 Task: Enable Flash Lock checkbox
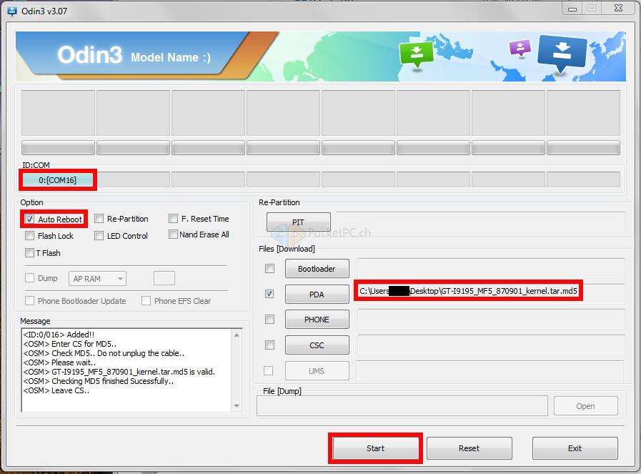click(x=29, y=235)
